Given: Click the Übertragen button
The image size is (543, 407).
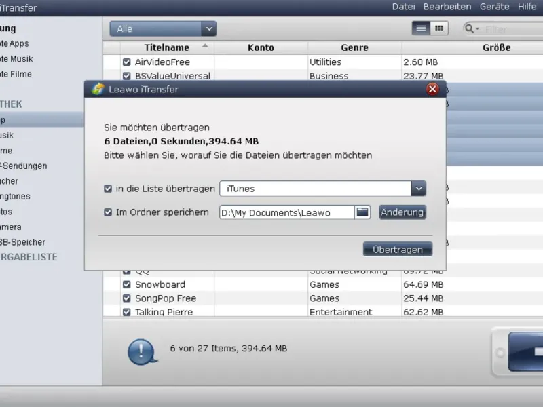Looking at the screenshot, I should tap(398, 250).
